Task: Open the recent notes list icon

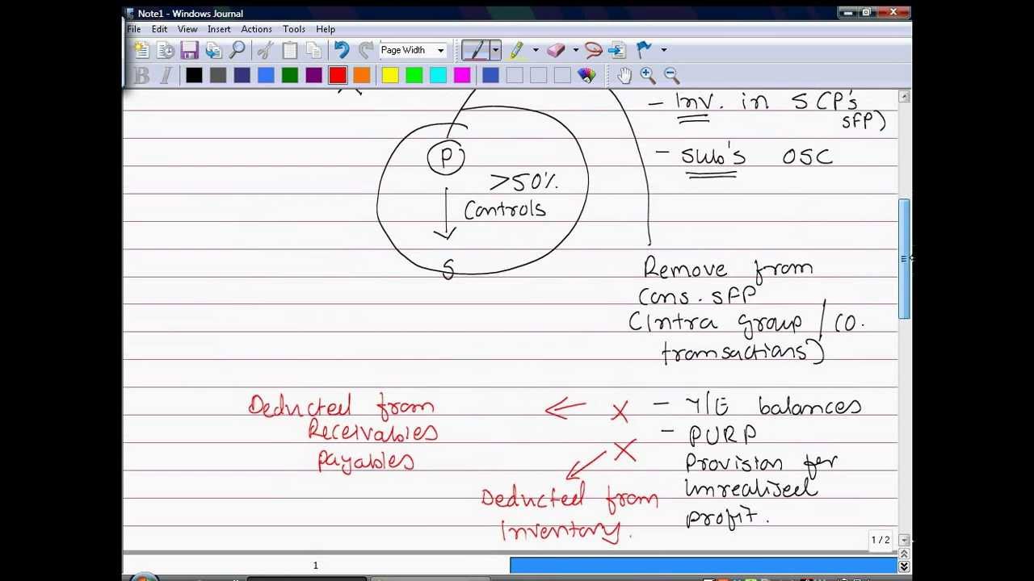Action: [166, 50]
